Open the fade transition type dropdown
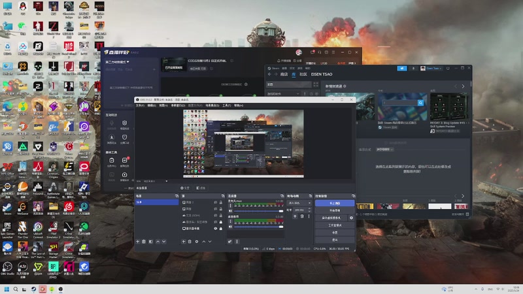The height and width of the screenshot is (294, 523). (x=299, y=203)
